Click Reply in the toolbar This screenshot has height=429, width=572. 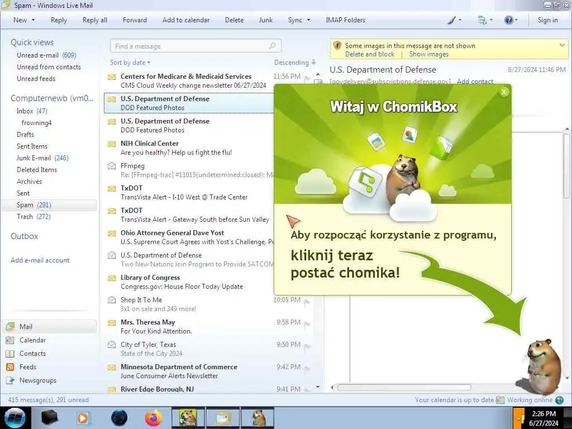coord(59,20)
